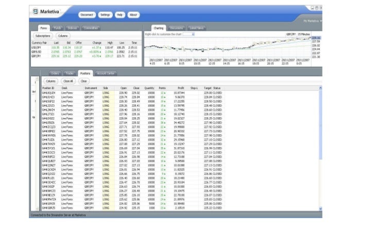Click the Side column header
This screenshot has width=375, height=245.
(x=106, y=88)
